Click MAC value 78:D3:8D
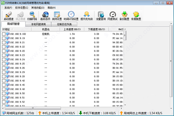This screenshot has width=174, height=116. pyautogui.click(x=118, y=89)
